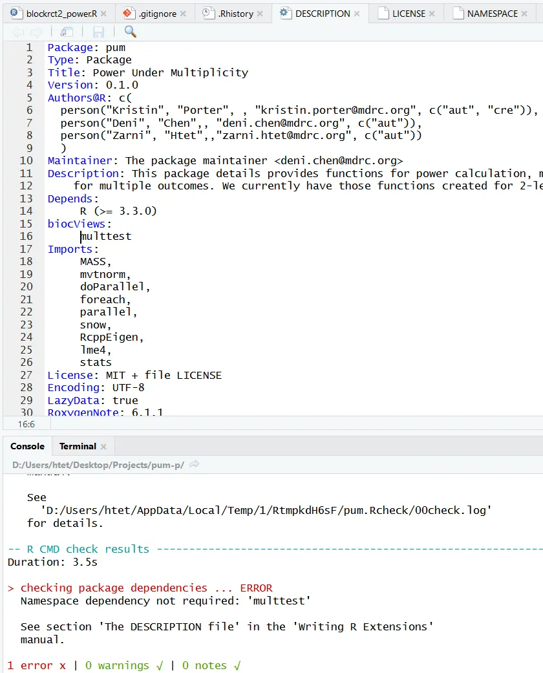Click 'Authors@R' field on line 5
The image size is (543, 673).
pos(76,98)
